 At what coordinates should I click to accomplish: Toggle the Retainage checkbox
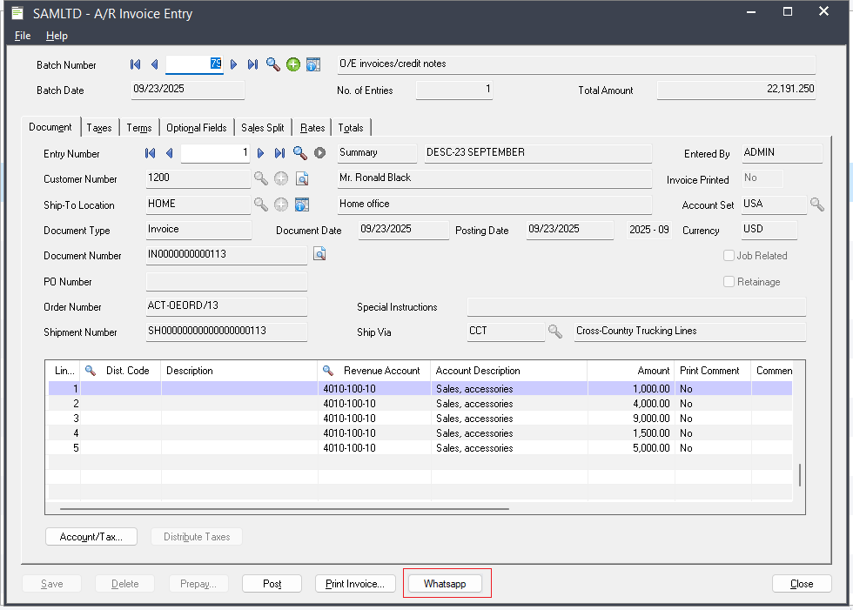729,282
